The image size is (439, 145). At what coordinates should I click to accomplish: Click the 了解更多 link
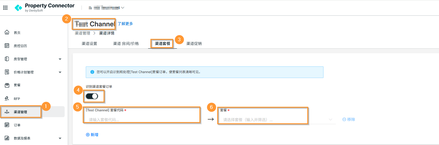(125, 24)
